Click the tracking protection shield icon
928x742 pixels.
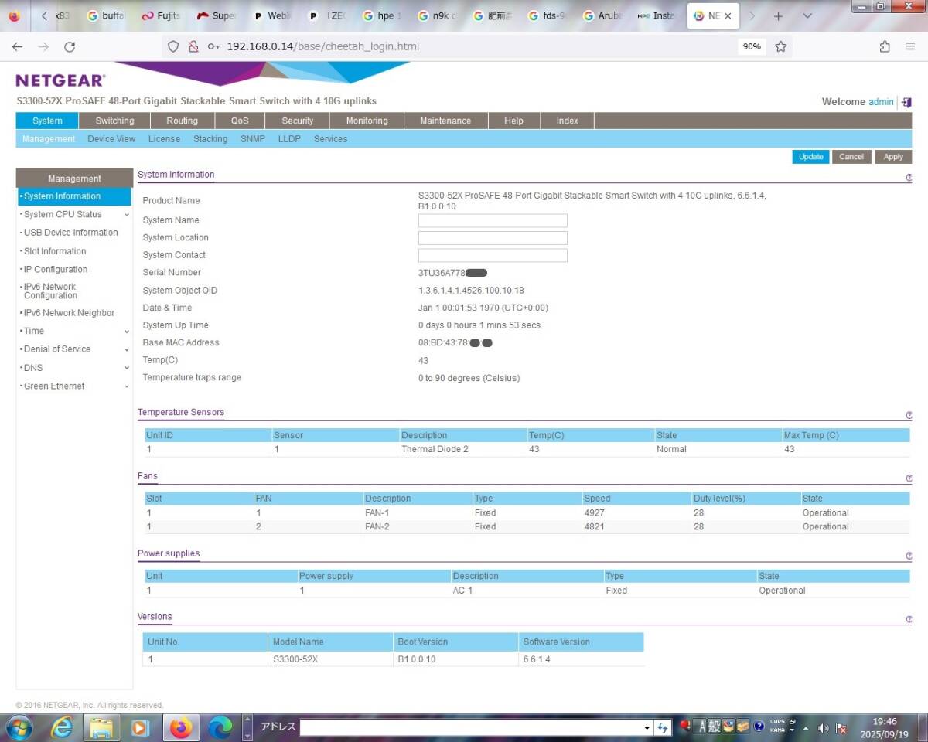[173, 46]
